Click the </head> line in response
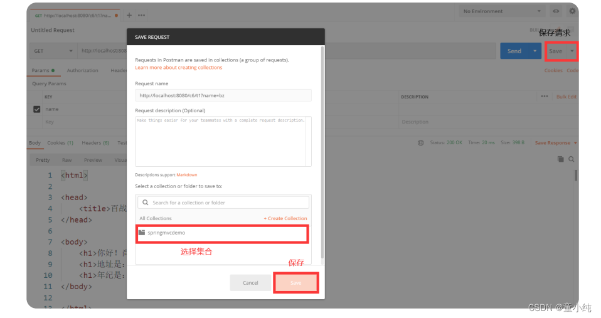The height and width of the screenshot is (318, 601). pyautogui.click(x=77, y=220)
